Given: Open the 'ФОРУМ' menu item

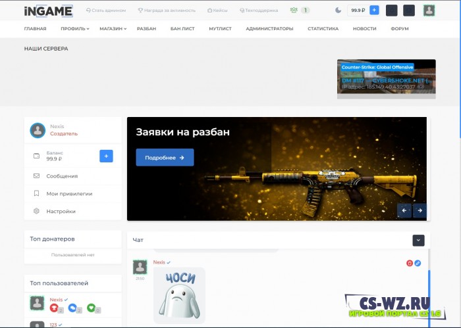Looking at the screenshot, I should pos(400,29).
